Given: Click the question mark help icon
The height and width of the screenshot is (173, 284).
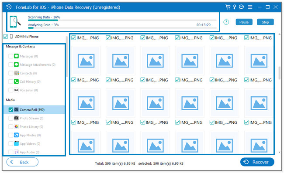Looking at the screenshot, I should (x=226, y=22).
